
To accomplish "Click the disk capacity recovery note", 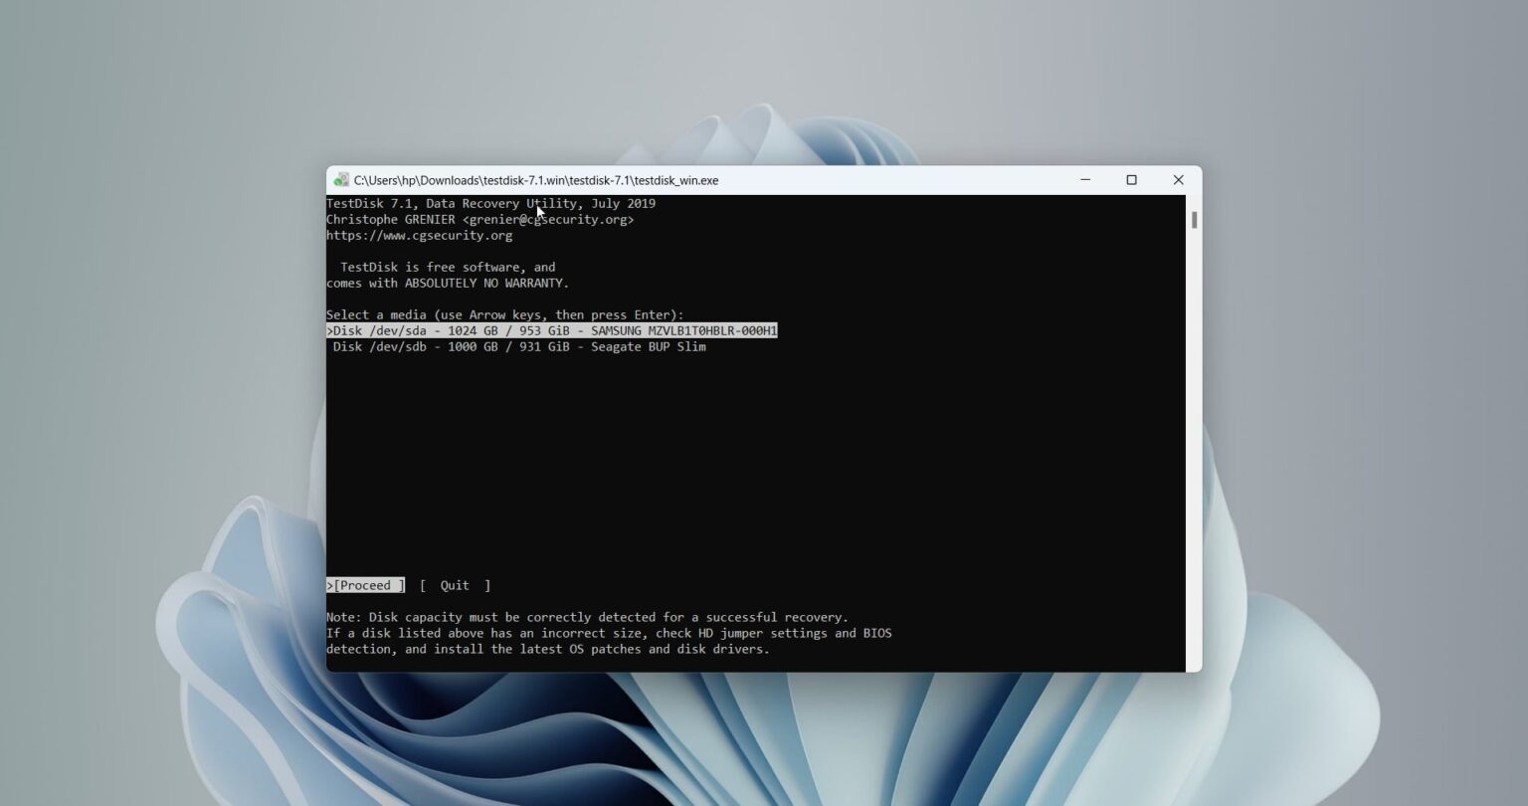I will [587, 617].
